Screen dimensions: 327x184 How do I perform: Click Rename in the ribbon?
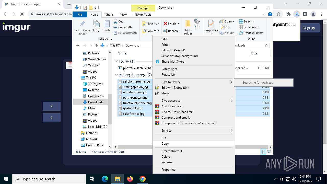pos(171,31)
